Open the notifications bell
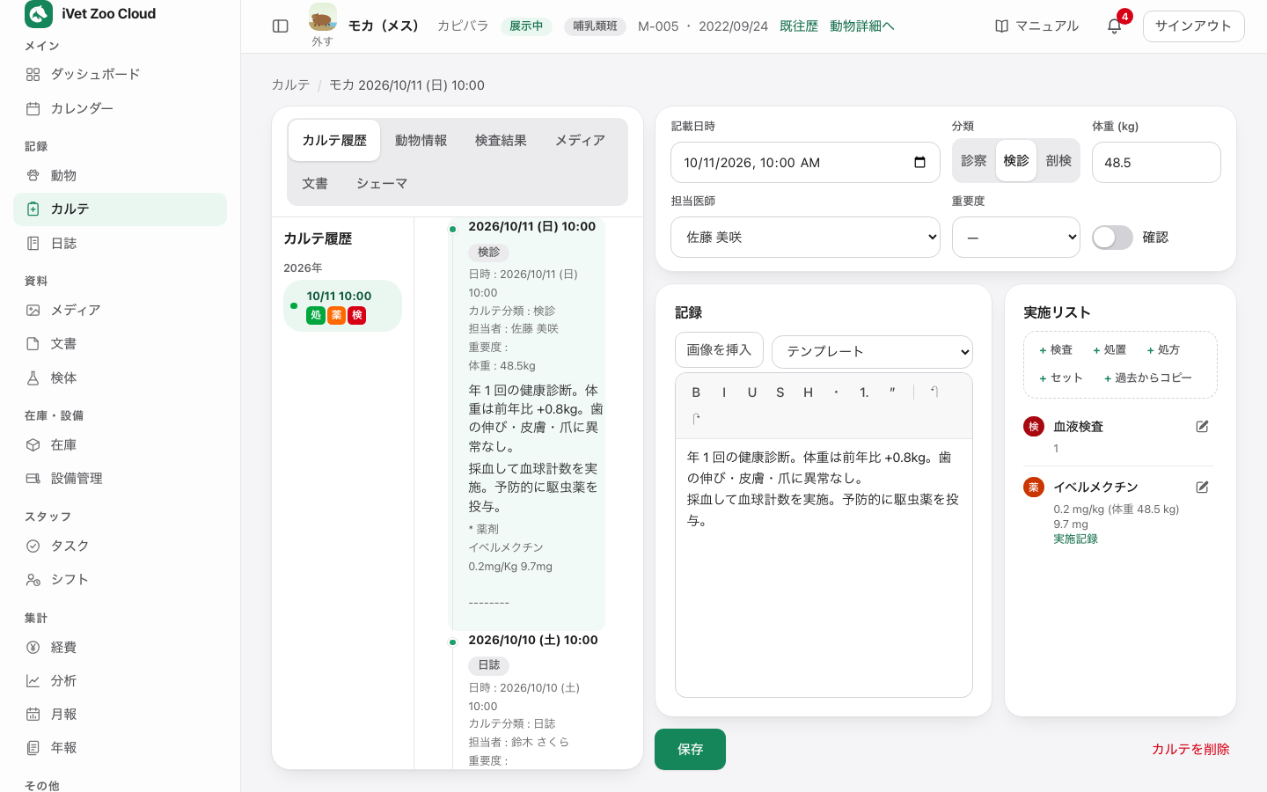 [x=1114, y=26]
